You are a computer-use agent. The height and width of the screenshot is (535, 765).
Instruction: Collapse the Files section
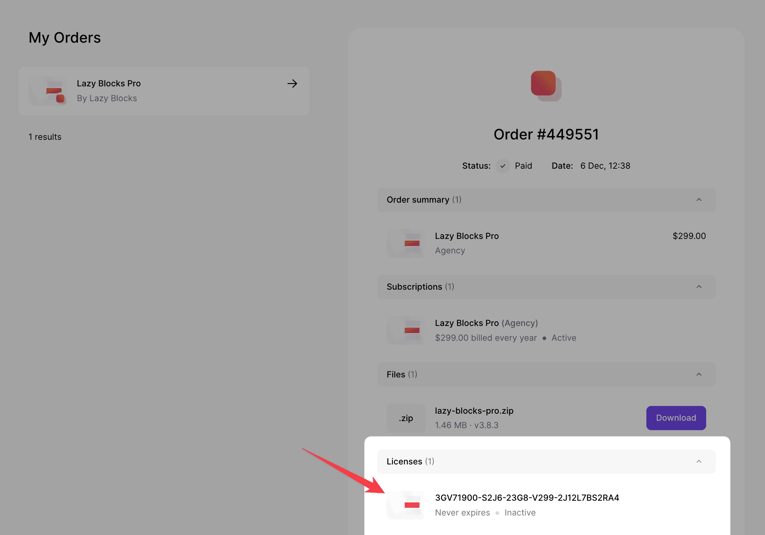click(699, 374)
